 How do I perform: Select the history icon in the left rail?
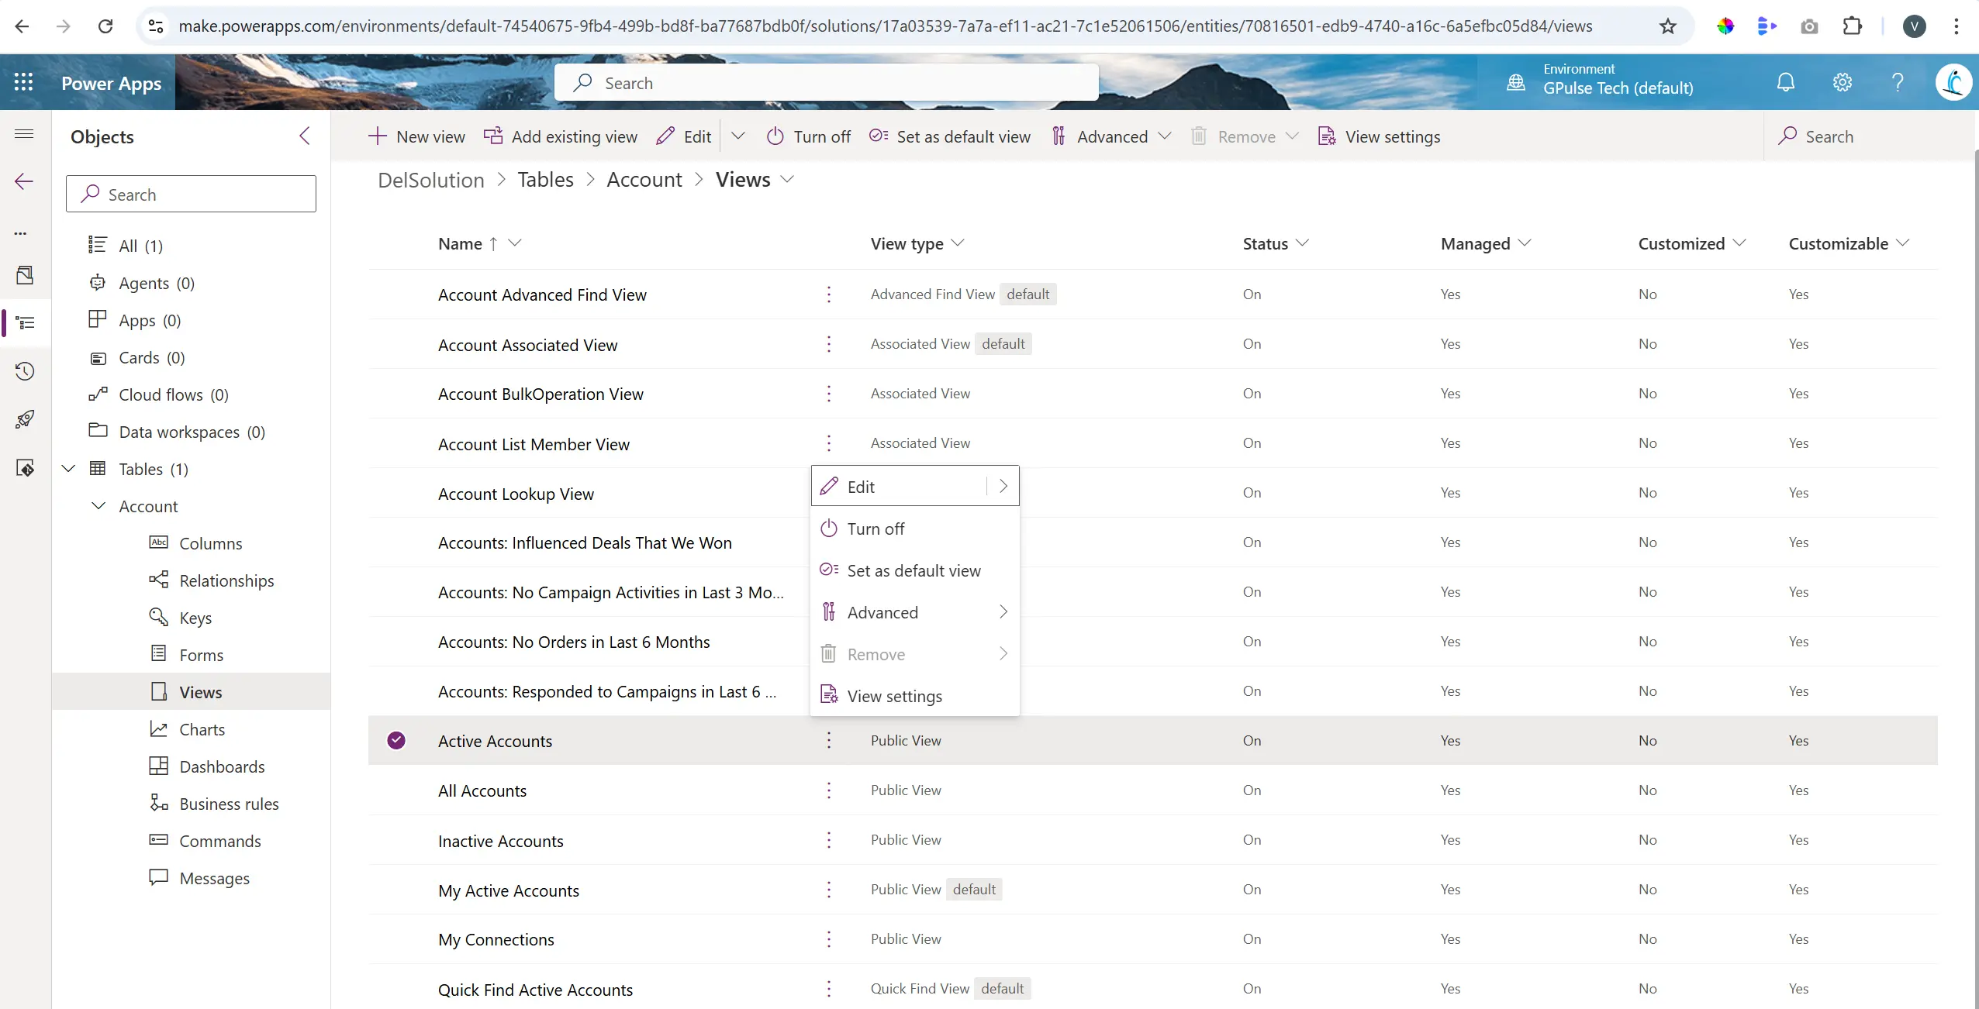coord(26,372)
